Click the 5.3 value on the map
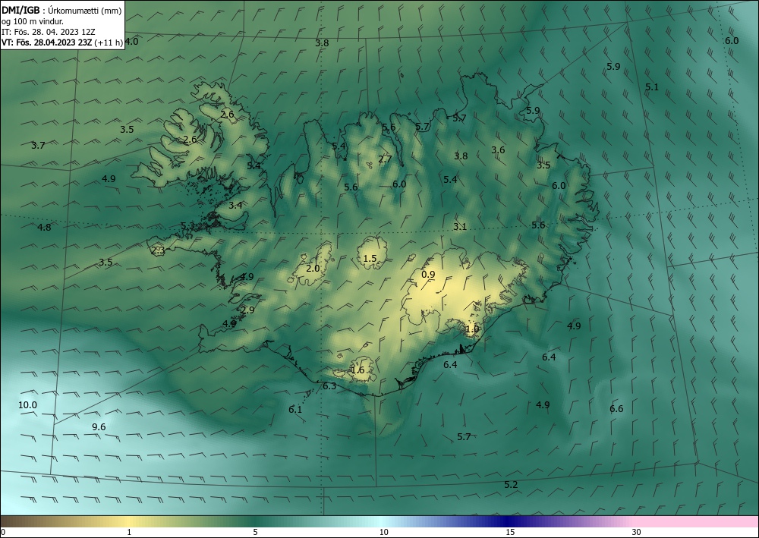 [187, 226]
